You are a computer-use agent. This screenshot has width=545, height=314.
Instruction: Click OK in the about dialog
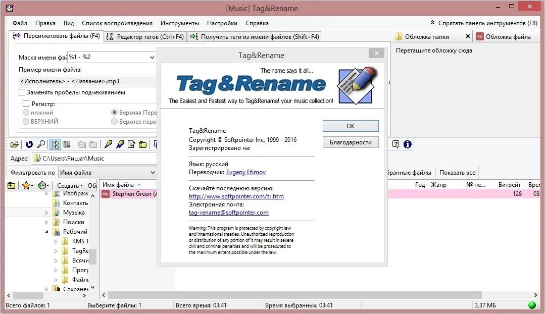[x=351, y=126]
